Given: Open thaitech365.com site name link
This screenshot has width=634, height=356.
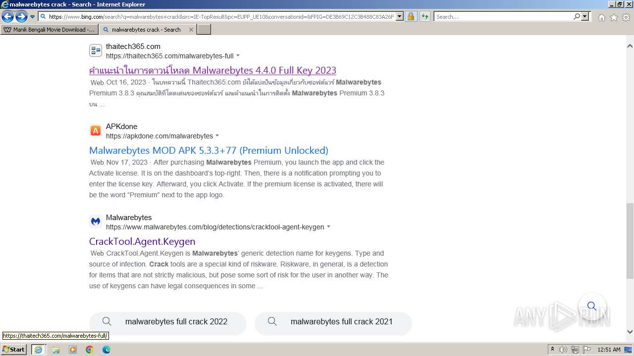Looking at the screenshot, I should click(x=133, y=46).
